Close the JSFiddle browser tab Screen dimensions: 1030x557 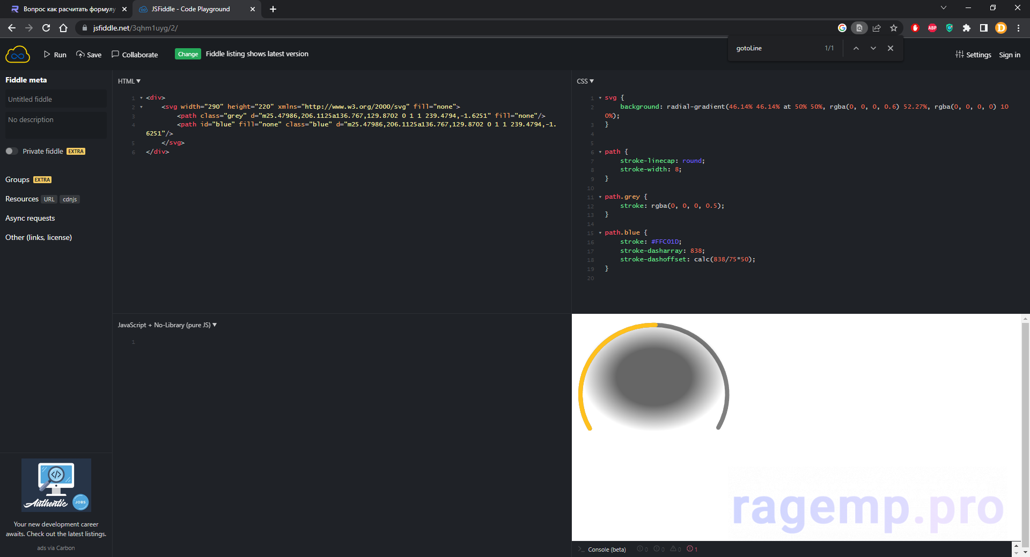pyautogui.click(x=253, y=9)
